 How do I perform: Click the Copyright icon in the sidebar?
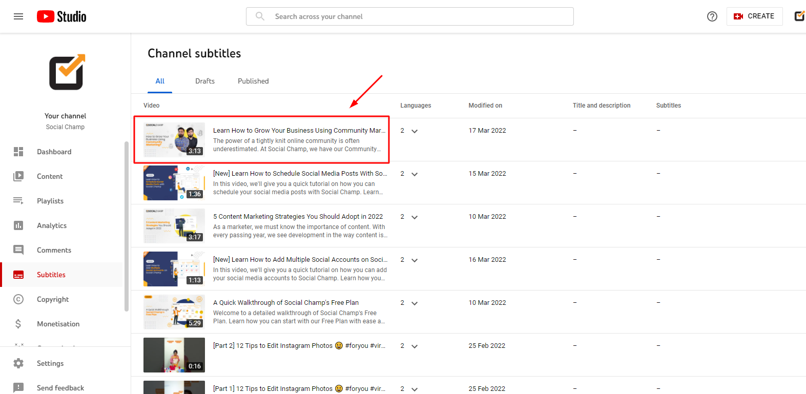pos(18,299)
